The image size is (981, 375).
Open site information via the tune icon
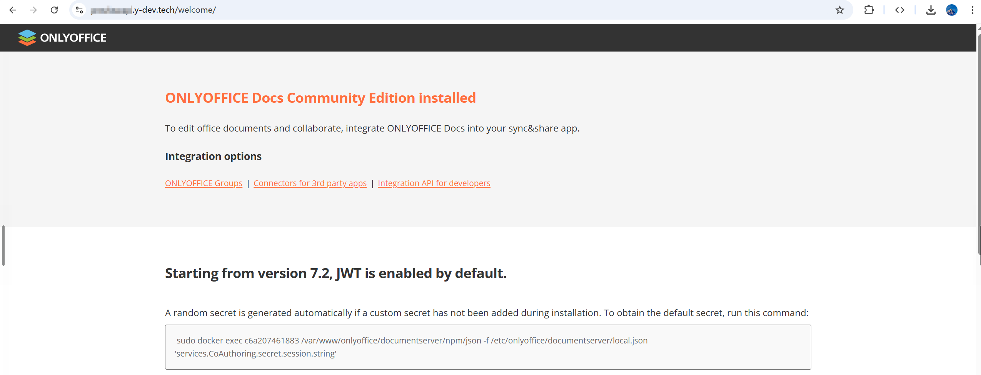(79, 10)
